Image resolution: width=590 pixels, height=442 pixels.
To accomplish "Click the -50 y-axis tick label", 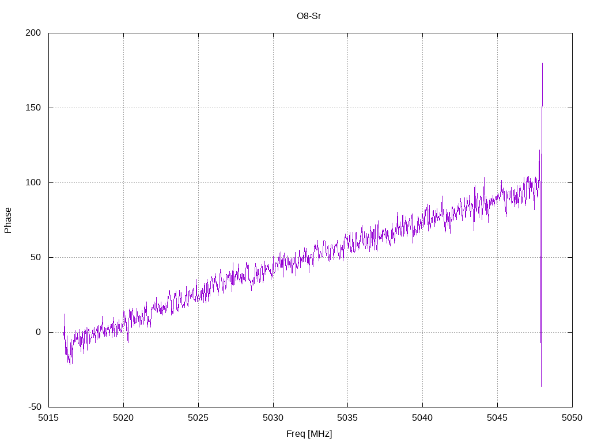I will pyautogui.click(x=35, y=407).
